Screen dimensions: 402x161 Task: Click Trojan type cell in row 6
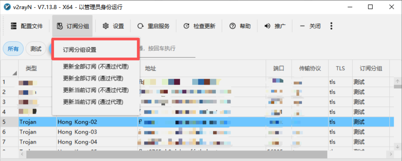[37, 132]
